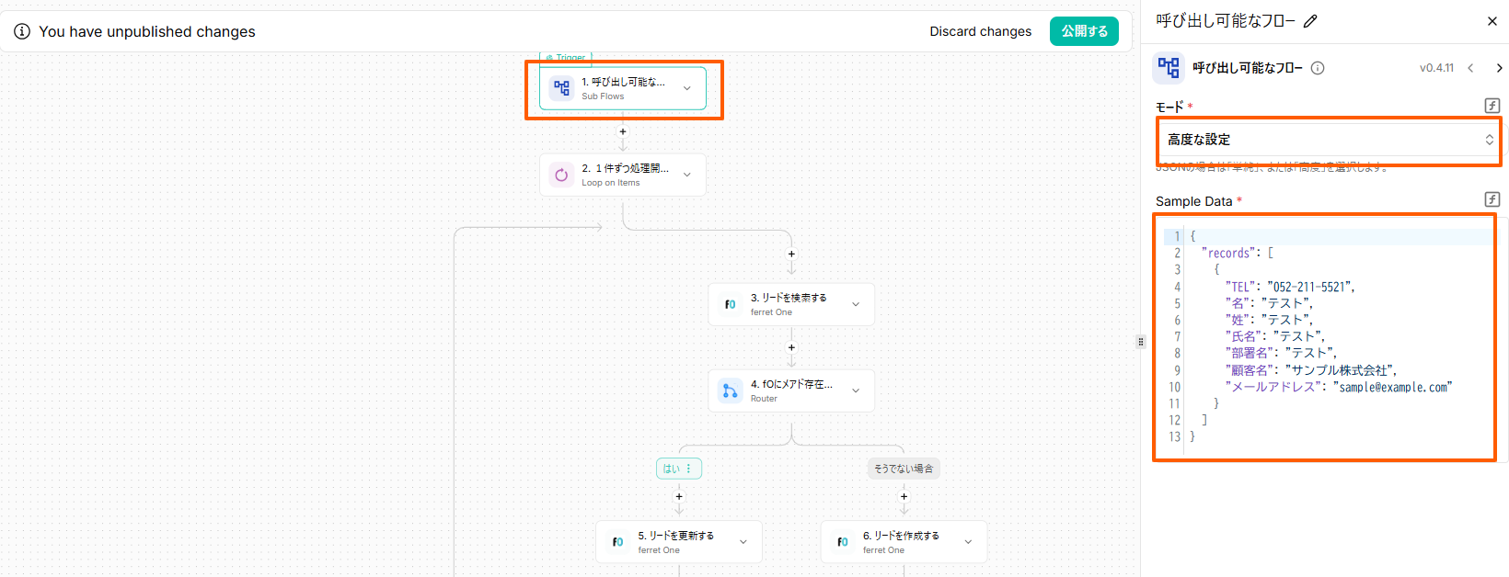
Task: Expand the chevron on step 1 trigger
Action: (686, 88)
